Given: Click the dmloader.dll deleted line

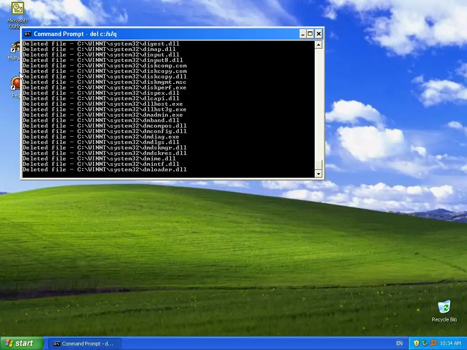Looking at the screenshot, I should [105, 170].
